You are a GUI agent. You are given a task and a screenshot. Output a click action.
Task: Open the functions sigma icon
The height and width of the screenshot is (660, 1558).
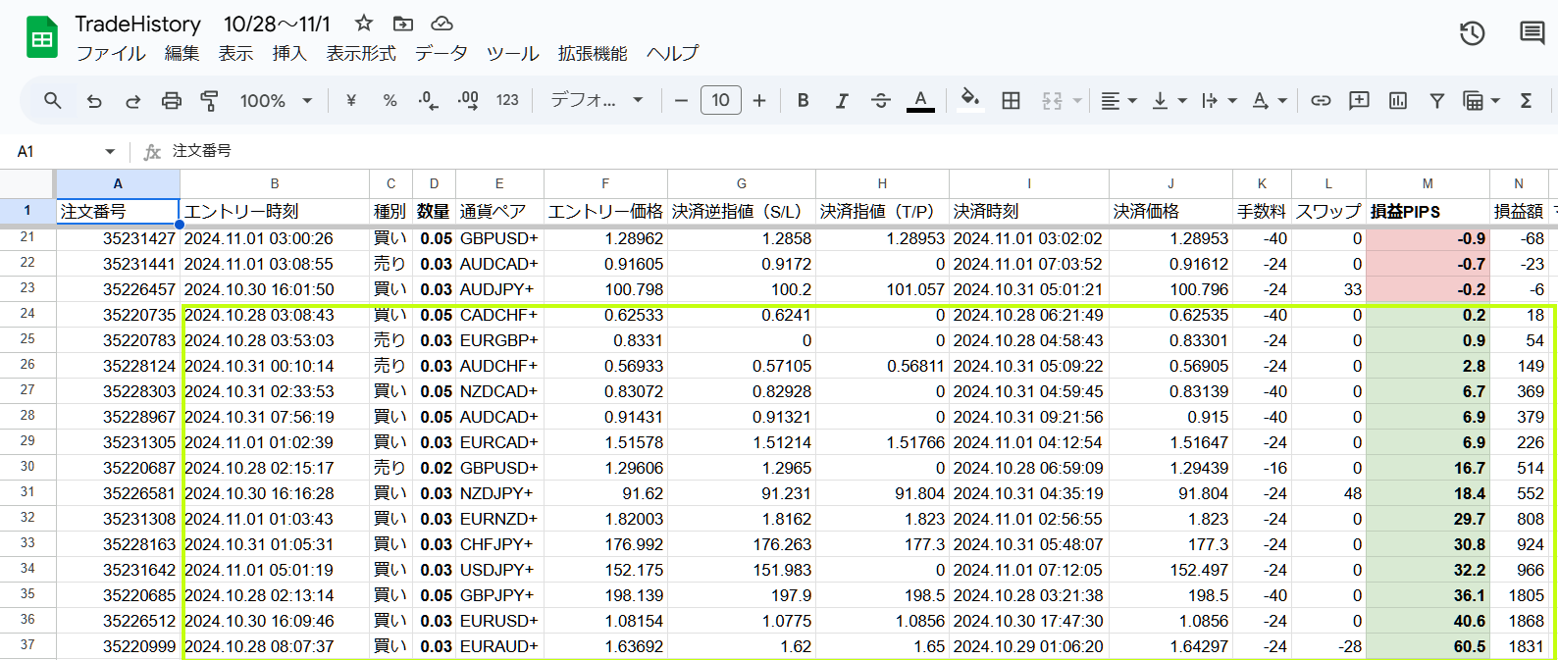(x=1526, y=100)
